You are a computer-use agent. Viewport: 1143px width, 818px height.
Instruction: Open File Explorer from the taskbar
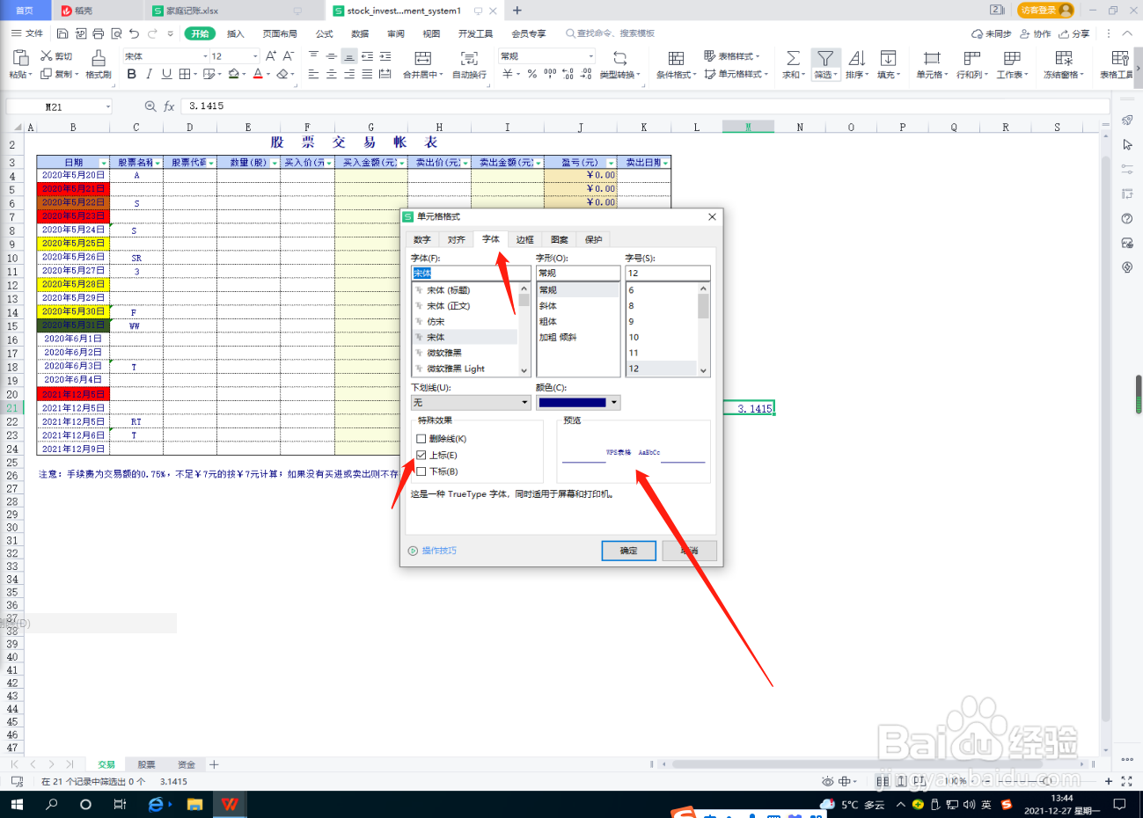pos(194,804)
